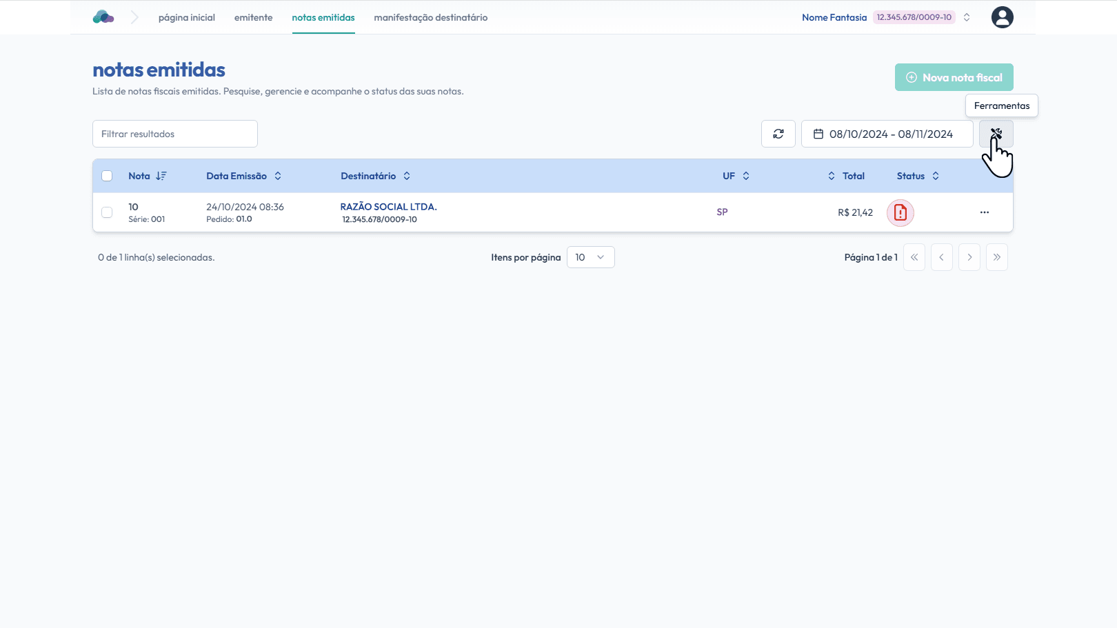
Task: Go to the first page arrow
Action: [x=914, y=257]
